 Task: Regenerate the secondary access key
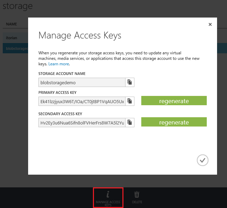[x=174, y=122]
